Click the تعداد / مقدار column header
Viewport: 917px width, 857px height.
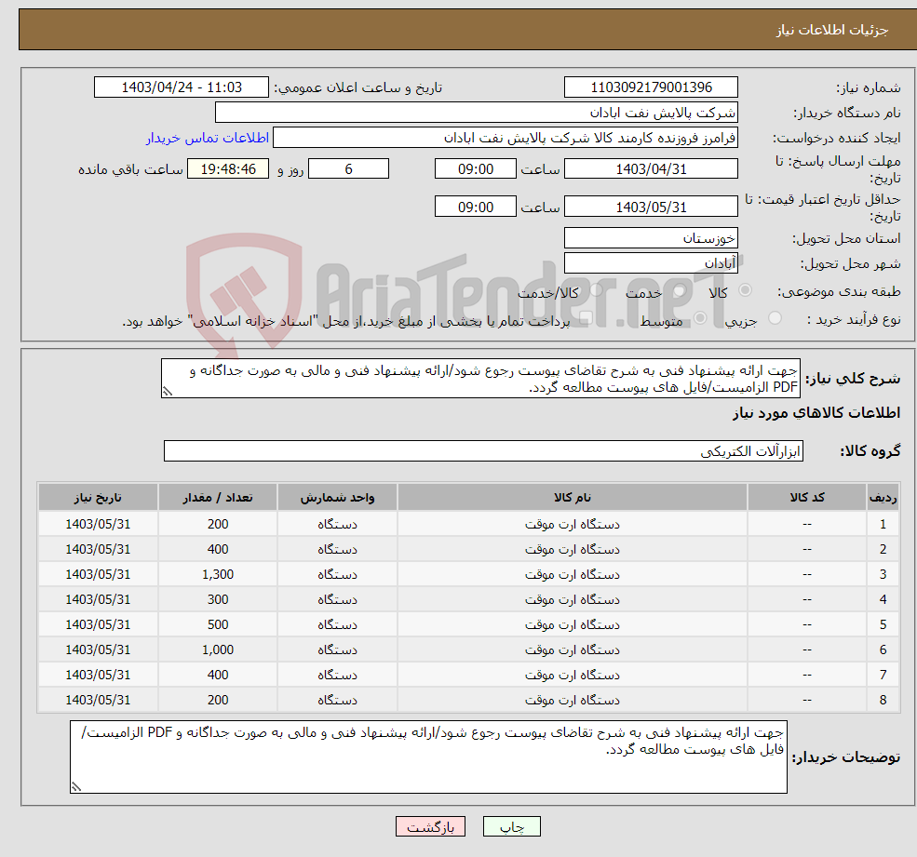tap(218, 497)
